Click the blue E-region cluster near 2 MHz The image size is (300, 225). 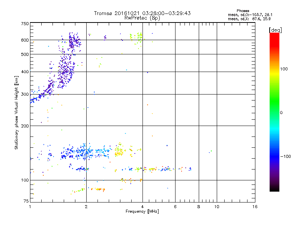[83, 152]
